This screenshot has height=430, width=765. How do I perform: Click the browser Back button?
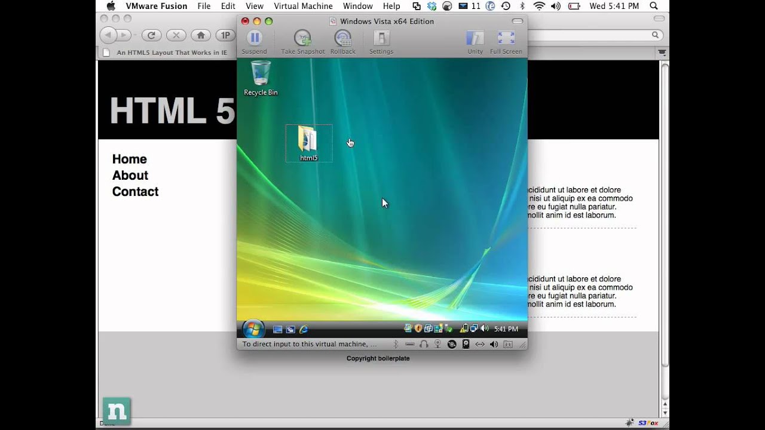click(109, 35)
